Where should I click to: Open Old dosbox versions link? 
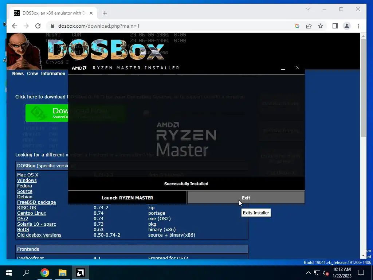[x=39, y=235]
